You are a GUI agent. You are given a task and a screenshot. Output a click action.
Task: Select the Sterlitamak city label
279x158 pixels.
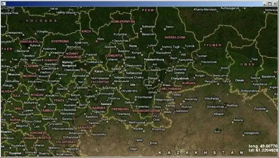[145, 97]
